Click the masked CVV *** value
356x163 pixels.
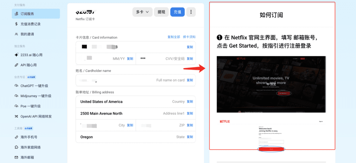(x=143, y=59)
